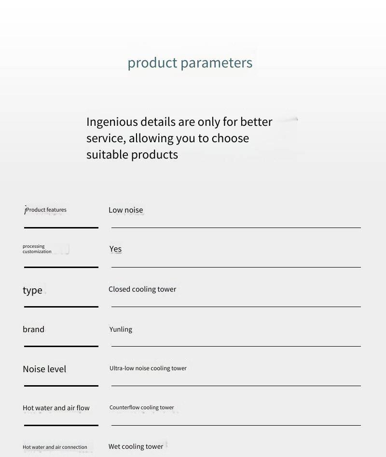
Task: Click the "type" parameter label
Action: tap(32, 290)
